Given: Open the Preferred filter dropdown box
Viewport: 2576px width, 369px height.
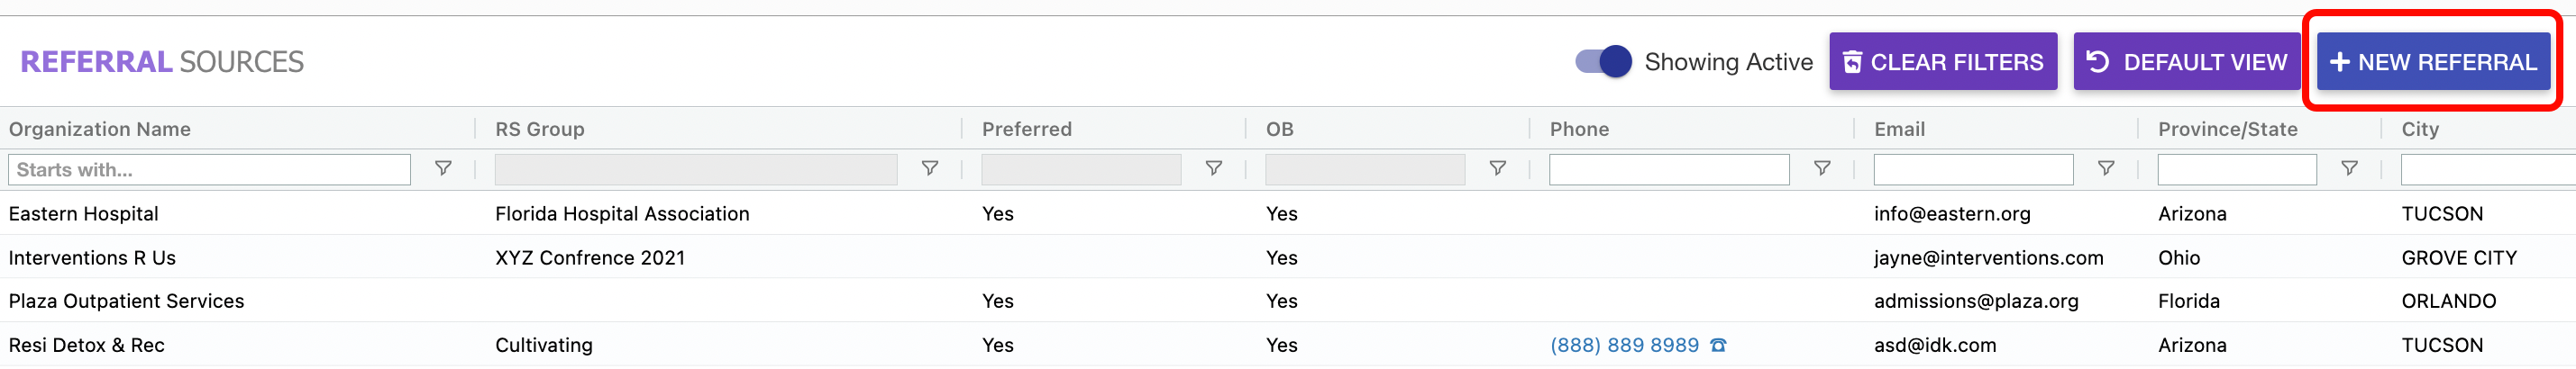Looking at the screenshot, I should coord(1080,169).
